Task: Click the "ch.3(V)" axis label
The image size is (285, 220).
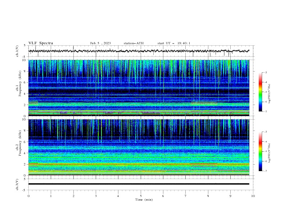Action: pyautogui.click(x=17, y=184)
